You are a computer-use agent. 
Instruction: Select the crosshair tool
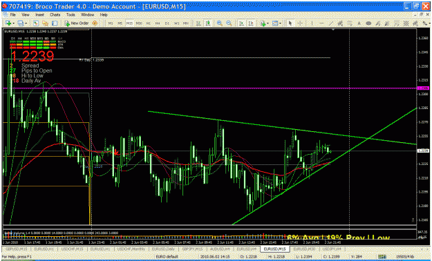(x=300, y=23)
